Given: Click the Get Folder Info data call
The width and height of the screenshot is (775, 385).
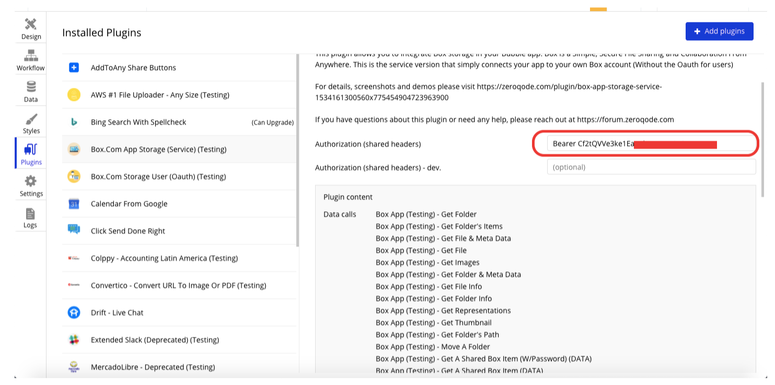Looking at the screenshot, I should (434, 298).
